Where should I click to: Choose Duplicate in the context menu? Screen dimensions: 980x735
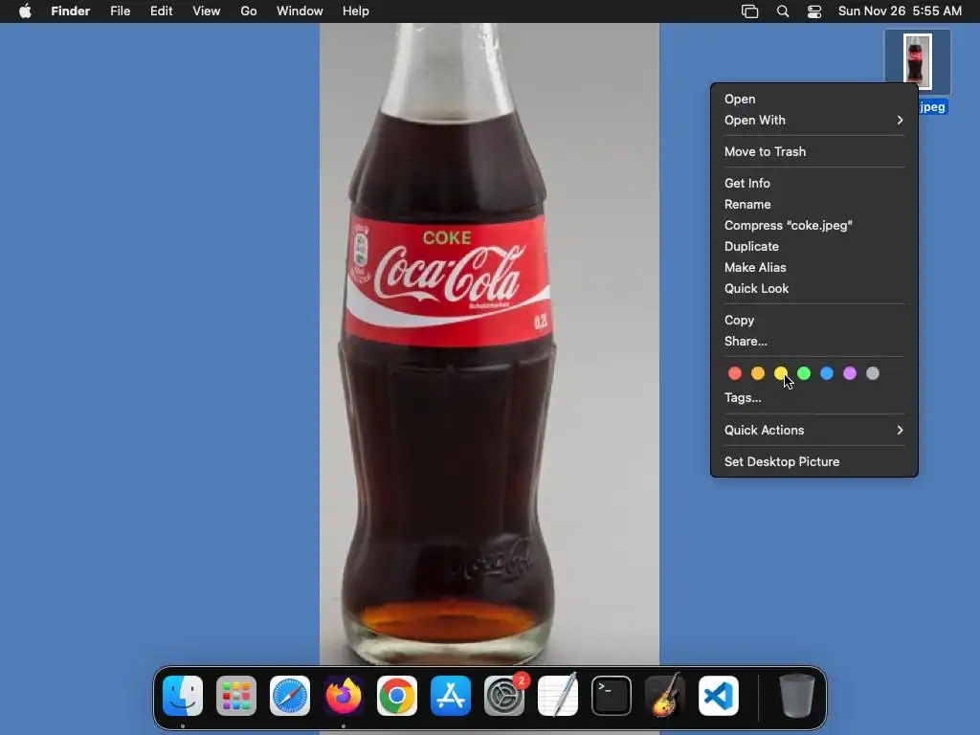click(x=813, y=246)
